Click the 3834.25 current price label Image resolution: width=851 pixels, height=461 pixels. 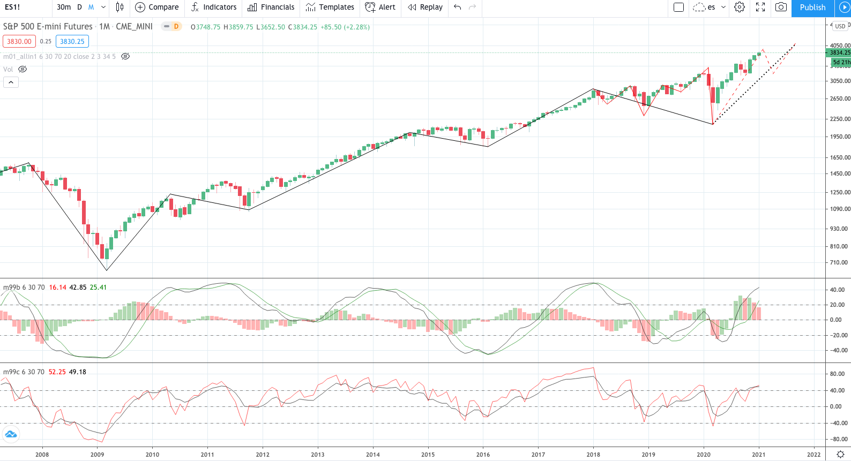(x=839, y=52)
